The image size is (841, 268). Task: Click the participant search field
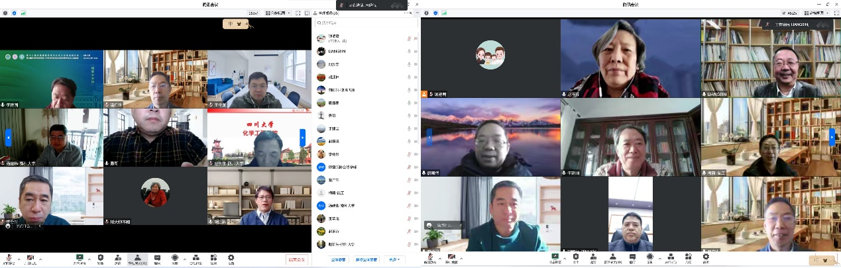[364, 22]
